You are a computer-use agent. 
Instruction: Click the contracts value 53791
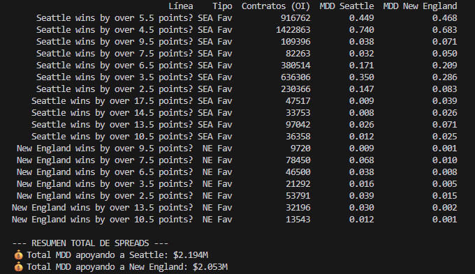[298, 196]
